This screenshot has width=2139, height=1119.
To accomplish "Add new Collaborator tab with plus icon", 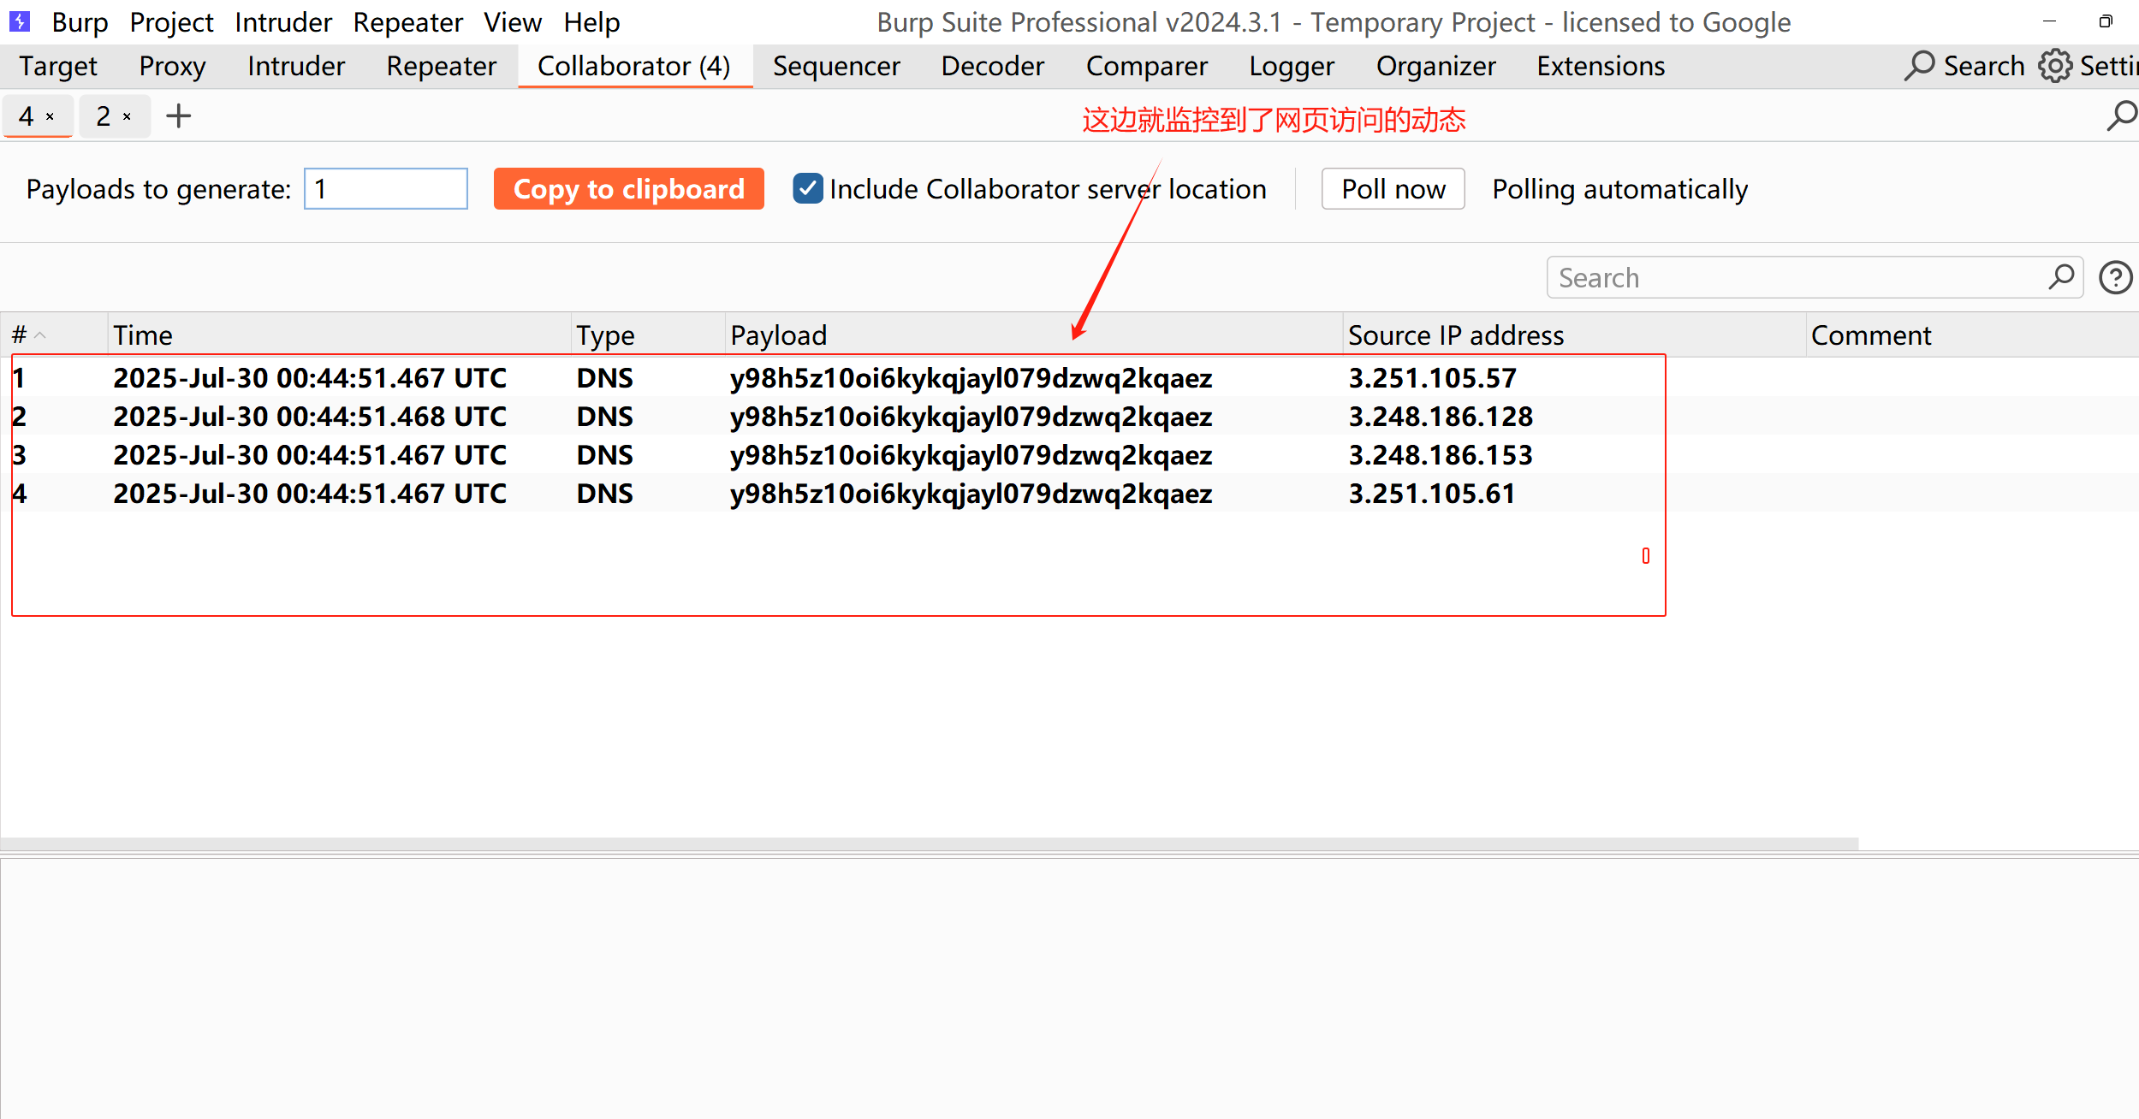I will [178, 115].
